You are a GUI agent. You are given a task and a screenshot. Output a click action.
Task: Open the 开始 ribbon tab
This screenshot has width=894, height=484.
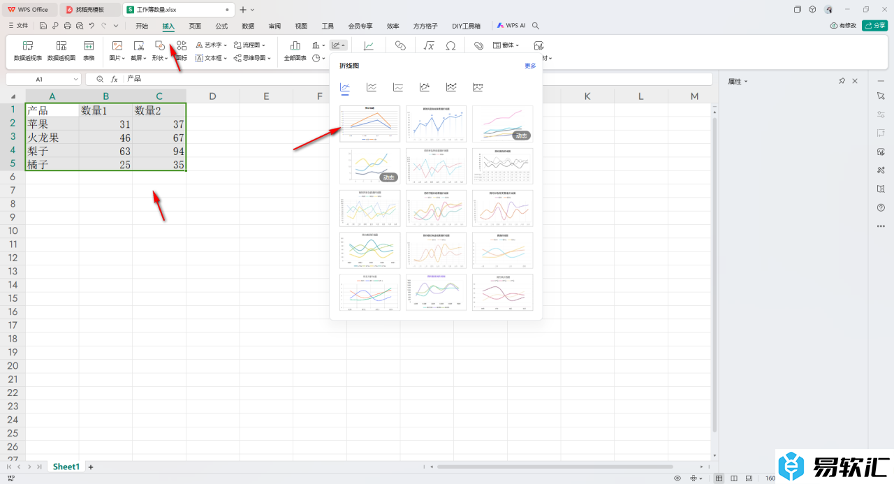pyautogui.click(x=142, y=26)
